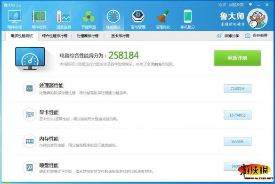
Task: Click the 电脑综合性能得分为 label
Action: click(83, 56)
